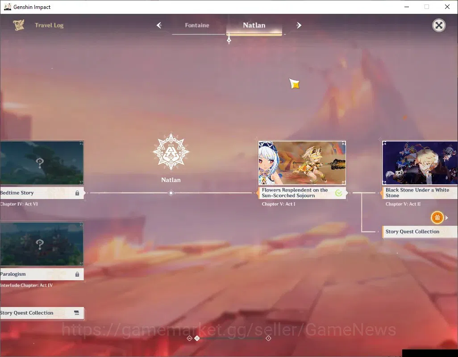This screenshot has height=357, width=458.
Task: Click the Chapter IV: Act VI text
Action: 19,204
